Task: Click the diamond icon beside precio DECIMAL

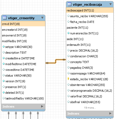Action: pos(68,50)
